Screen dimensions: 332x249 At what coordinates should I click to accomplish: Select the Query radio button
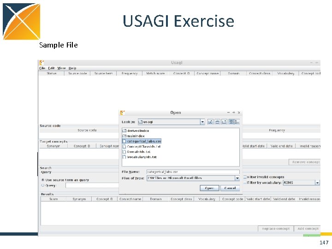point(43,185)
